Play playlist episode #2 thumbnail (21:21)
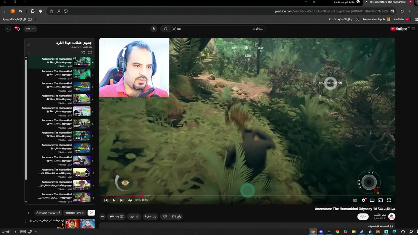The image size is (418, 235). [x=82, y=74]
